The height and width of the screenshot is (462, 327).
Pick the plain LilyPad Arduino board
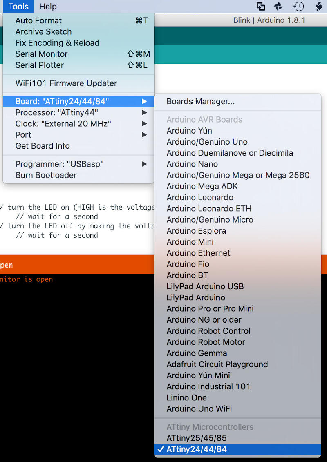click(x=237, y=298)
